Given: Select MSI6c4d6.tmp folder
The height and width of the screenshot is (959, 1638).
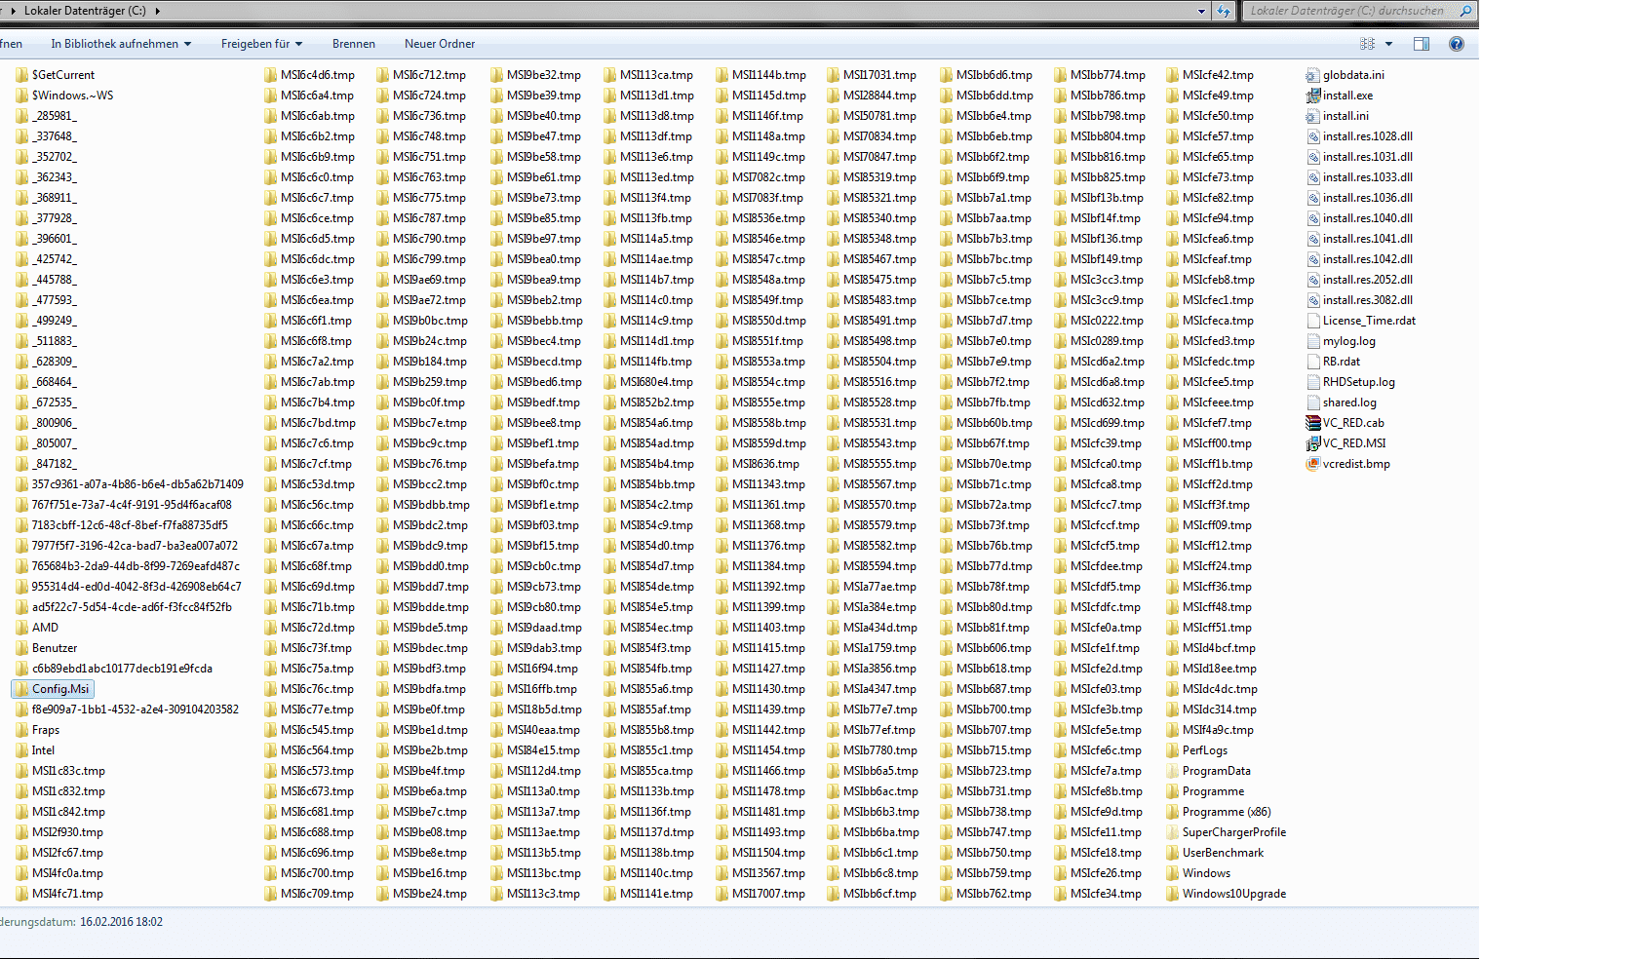Looking at the screenshot, I should [309, 75].
